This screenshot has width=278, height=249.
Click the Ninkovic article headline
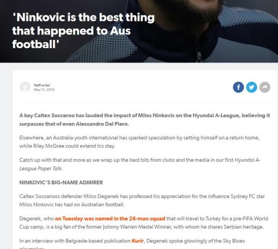click(83, 31)
